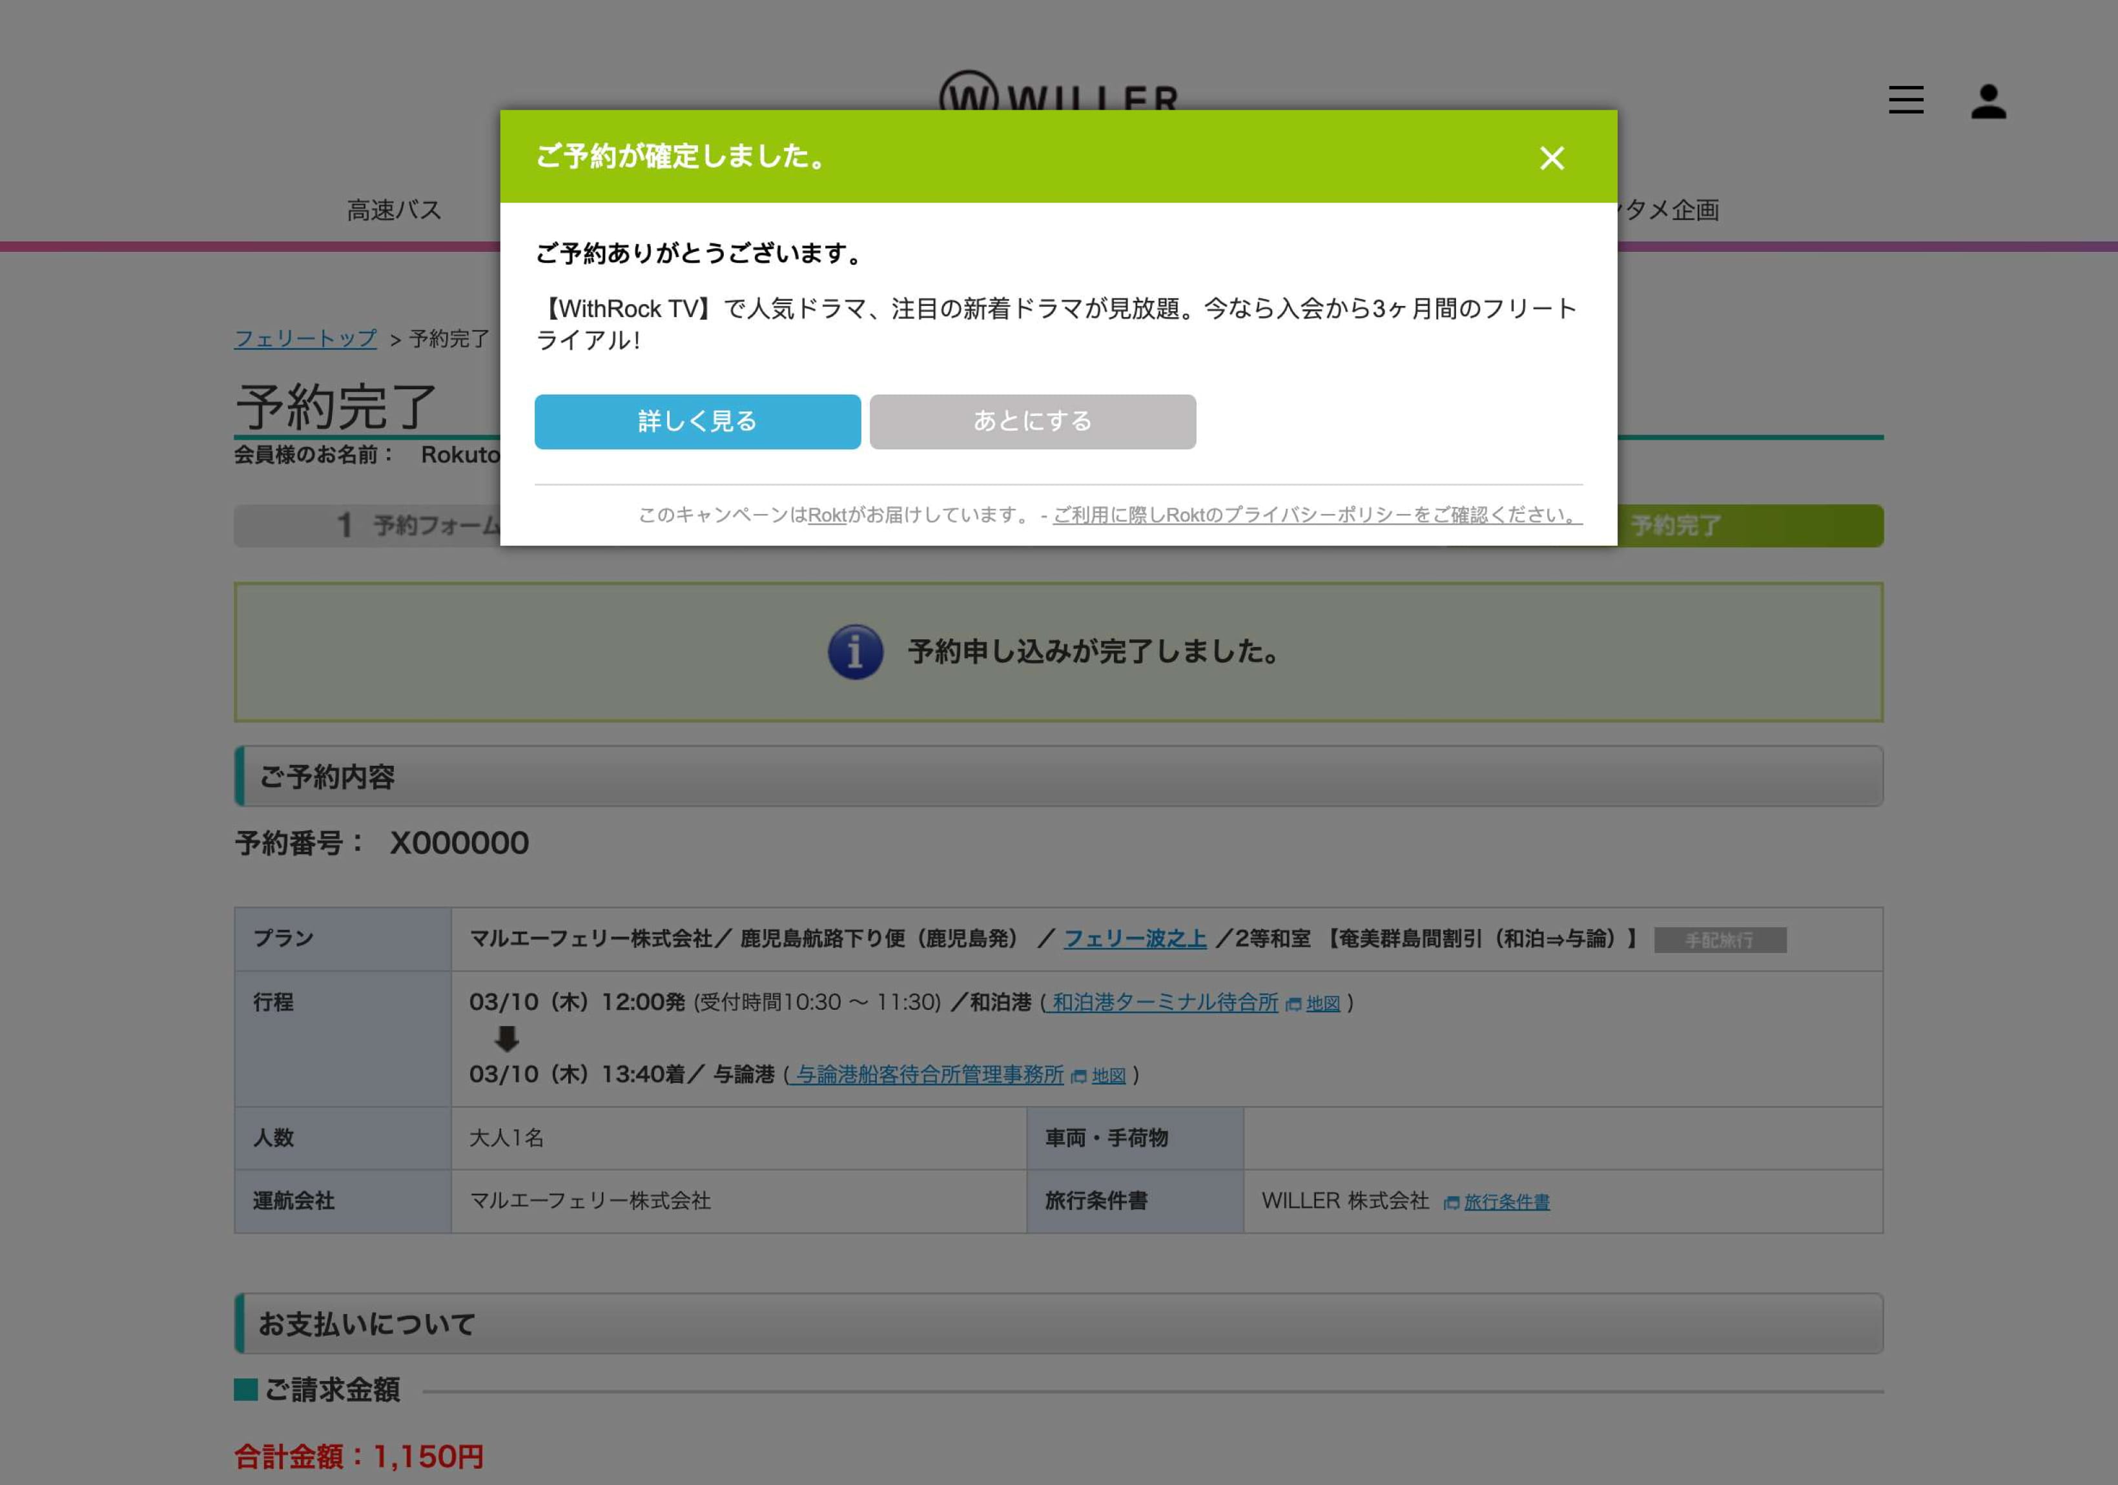Open the Rokt link in campaign footer
This screenshot has height=1485, width=2118.
(827, 515)
